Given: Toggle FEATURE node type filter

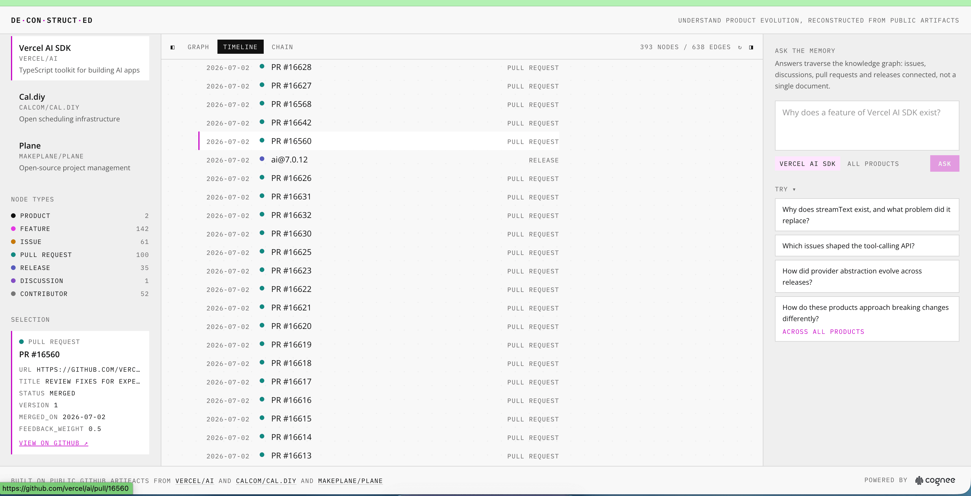Looking at the screenshot, I should (x=80, y=229).
